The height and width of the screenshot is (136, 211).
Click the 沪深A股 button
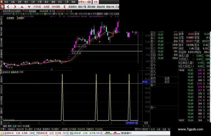37,7
